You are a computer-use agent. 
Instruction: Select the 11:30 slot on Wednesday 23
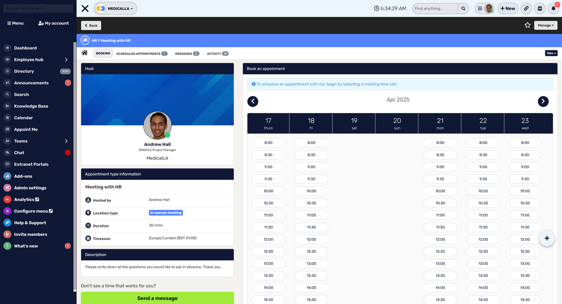click(x=525, y=227)
